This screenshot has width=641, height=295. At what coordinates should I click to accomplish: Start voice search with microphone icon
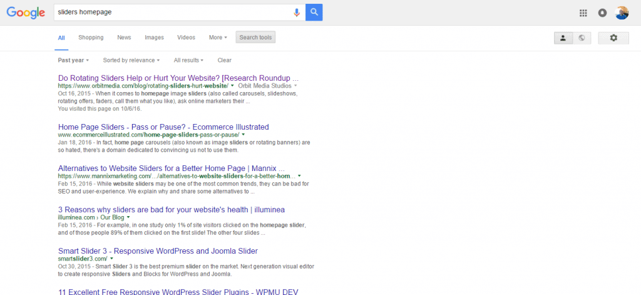pyautogui.click(x=297, y=13)
